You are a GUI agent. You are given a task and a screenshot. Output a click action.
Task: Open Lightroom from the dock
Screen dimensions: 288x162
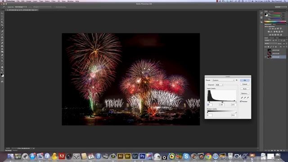tap(135, 156)
